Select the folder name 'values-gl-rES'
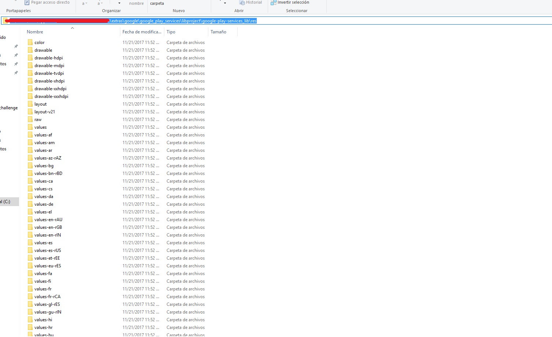Screen dimensions: 552x337 [x=47, y=304]
